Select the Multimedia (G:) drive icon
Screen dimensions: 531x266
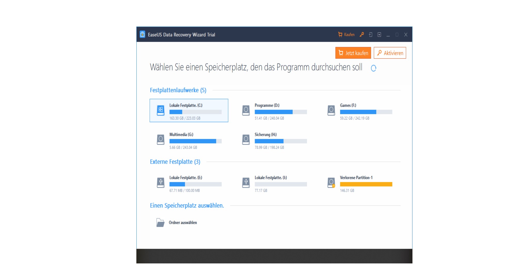(161, 139)
